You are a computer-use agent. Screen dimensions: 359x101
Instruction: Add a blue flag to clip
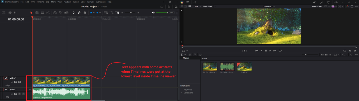pos(91,13)
